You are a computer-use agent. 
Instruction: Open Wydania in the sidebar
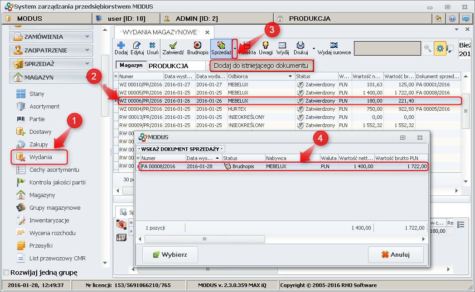(40, 157)
